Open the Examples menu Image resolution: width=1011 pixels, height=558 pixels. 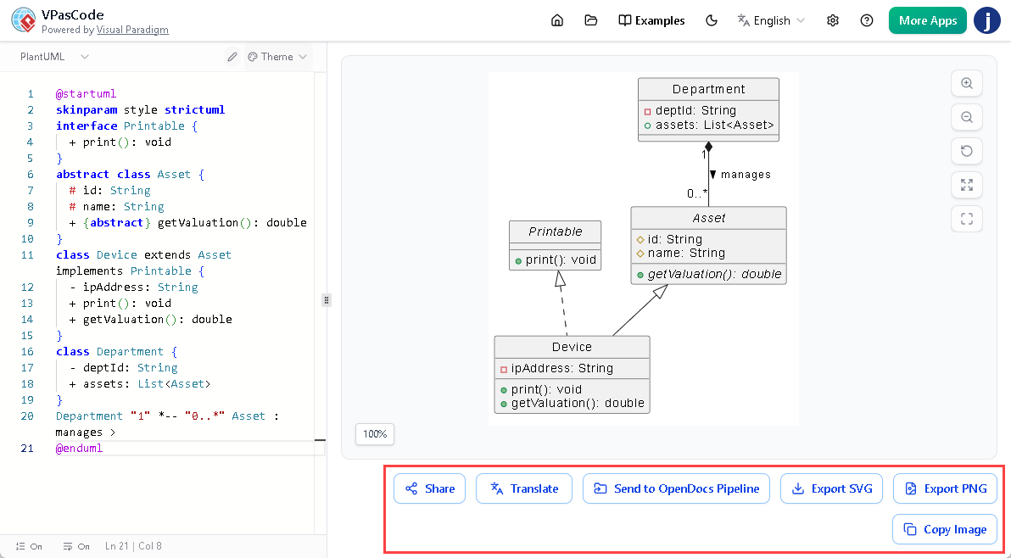(x=651, y=20)
